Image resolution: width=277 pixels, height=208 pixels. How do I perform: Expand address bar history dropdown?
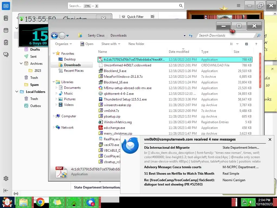pyautogui.click(x=184, y=35)
